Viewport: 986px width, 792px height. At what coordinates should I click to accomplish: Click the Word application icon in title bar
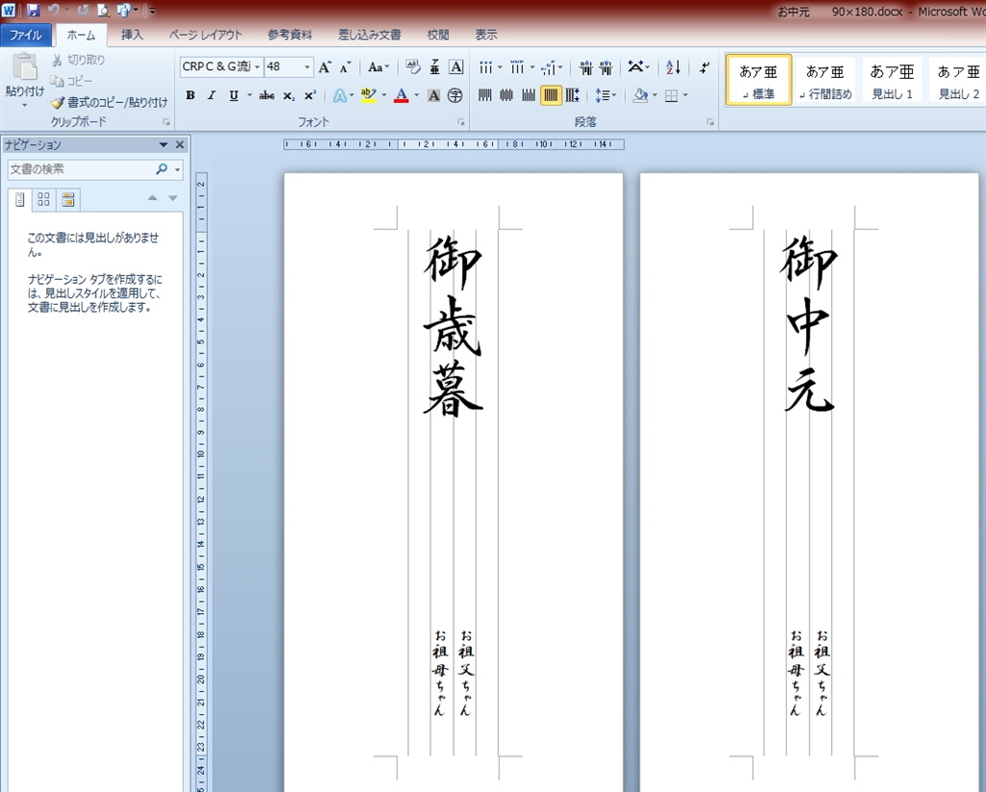9,10
